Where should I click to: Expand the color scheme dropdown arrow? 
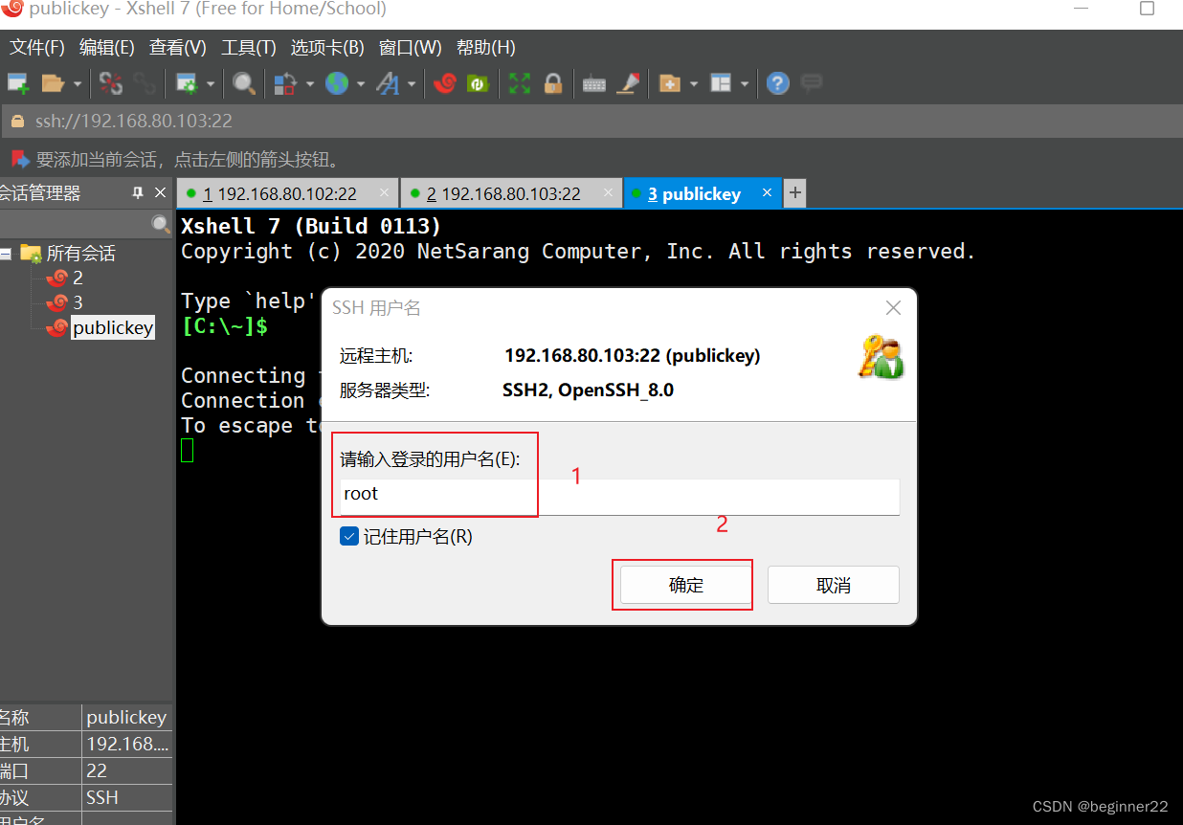pyautogui.click(x=310, y=84)
